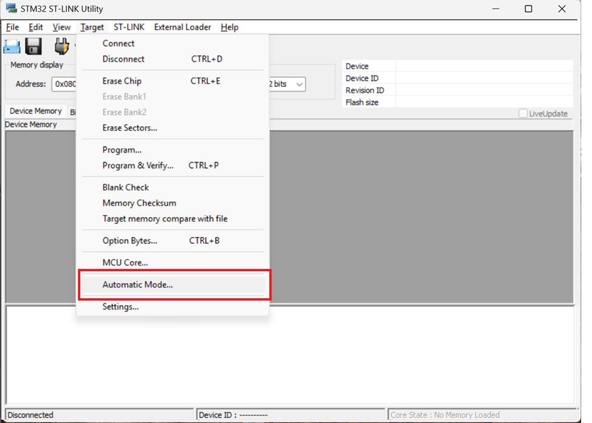Click the open file toolbar icon
The width and height of the screenshot is (592, 423).
pyautogui.click(x=12, y=46)
